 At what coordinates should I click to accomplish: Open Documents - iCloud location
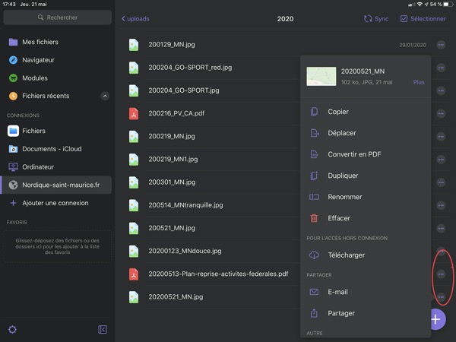[x=51, y=149]
